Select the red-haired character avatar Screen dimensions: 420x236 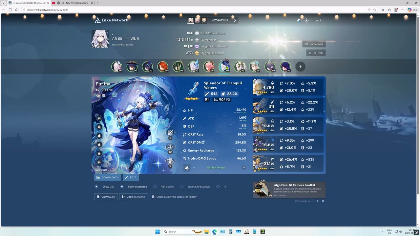tap(162, 67)
